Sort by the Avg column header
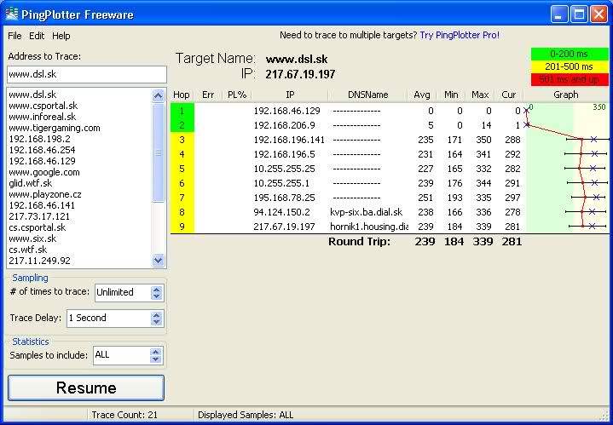Viewport: 613px width, 425px height. click(421, 95)
